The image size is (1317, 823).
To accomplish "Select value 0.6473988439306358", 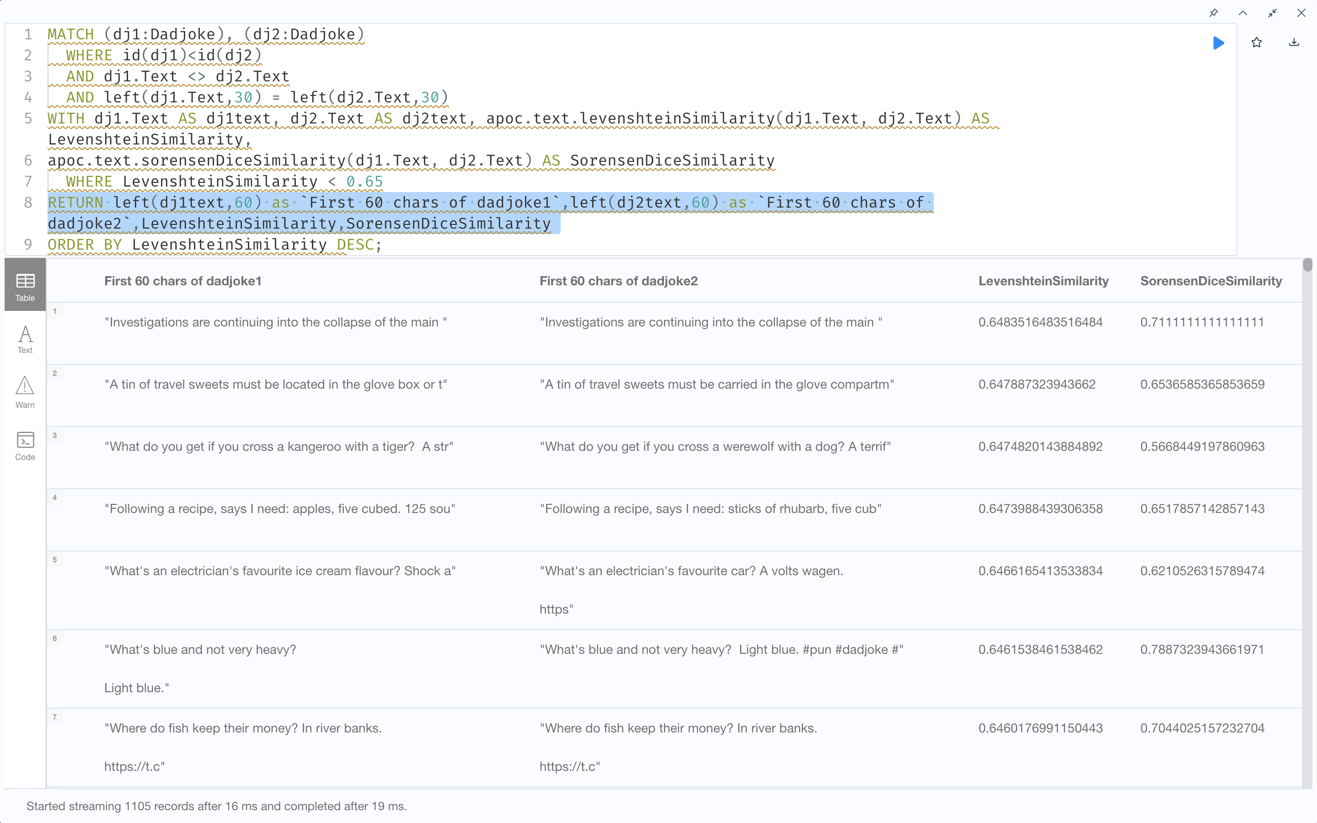I will tap(1040, 508).
